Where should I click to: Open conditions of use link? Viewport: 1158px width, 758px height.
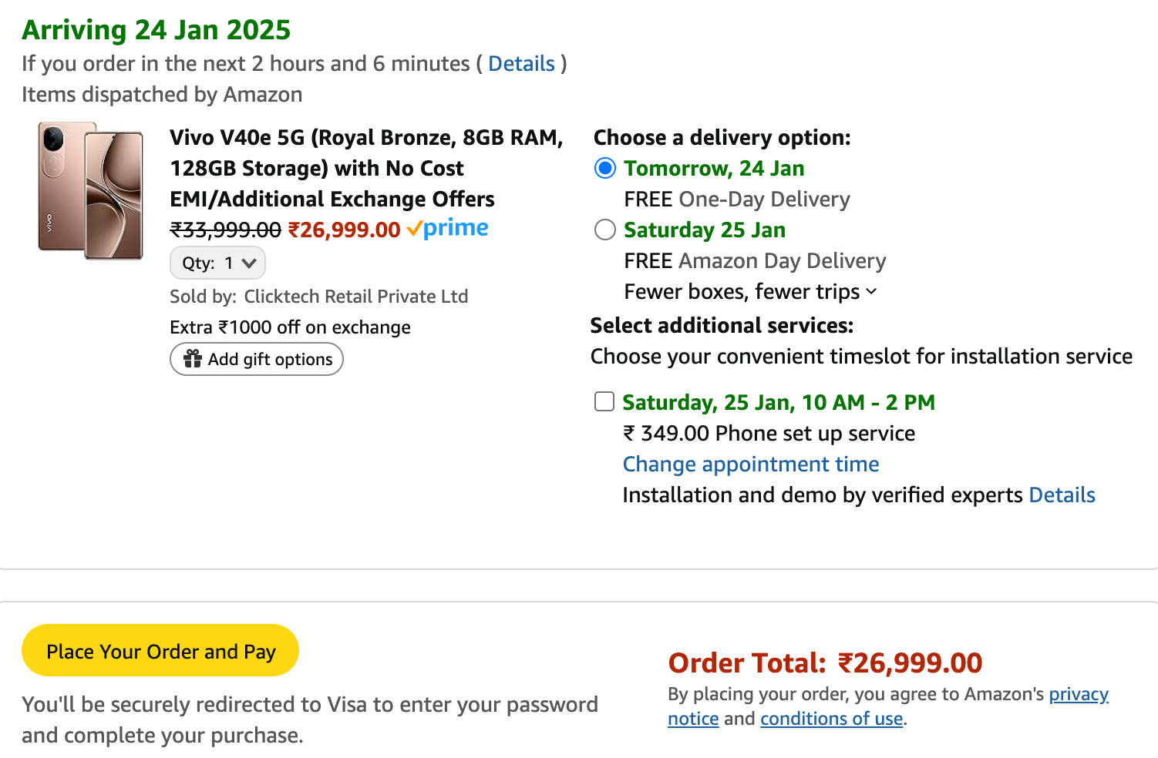coord(831,719)
